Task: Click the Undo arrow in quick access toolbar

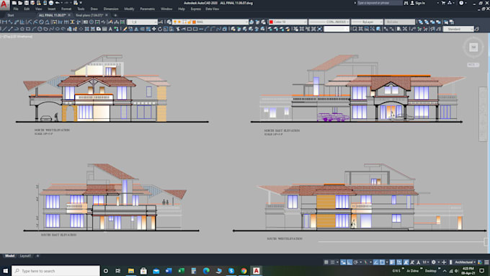Action: (x=57, y=3)
